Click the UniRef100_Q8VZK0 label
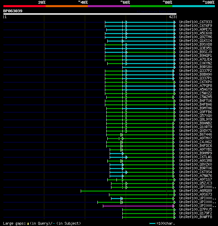This screenshot has height=226, width=218. point(196,164)
